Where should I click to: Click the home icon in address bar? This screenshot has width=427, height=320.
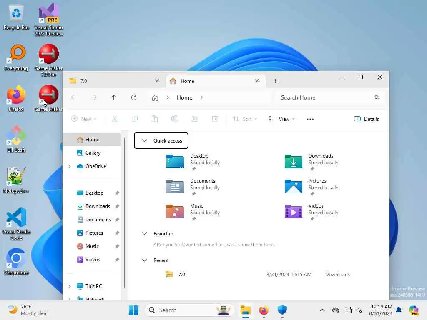(155, 97)
